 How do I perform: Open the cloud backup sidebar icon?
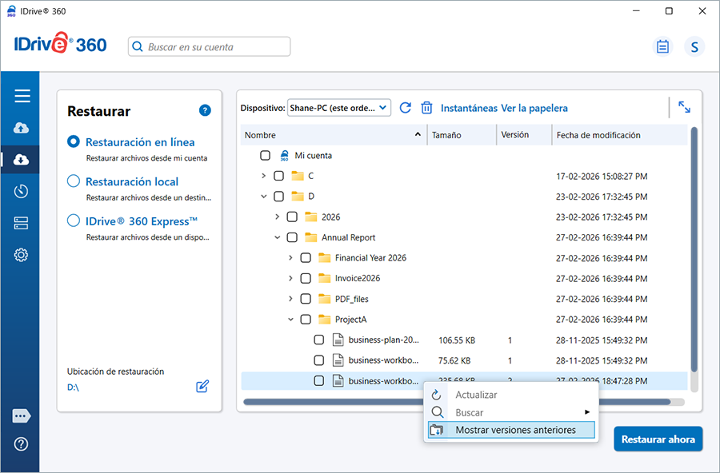tap(22, 128)
